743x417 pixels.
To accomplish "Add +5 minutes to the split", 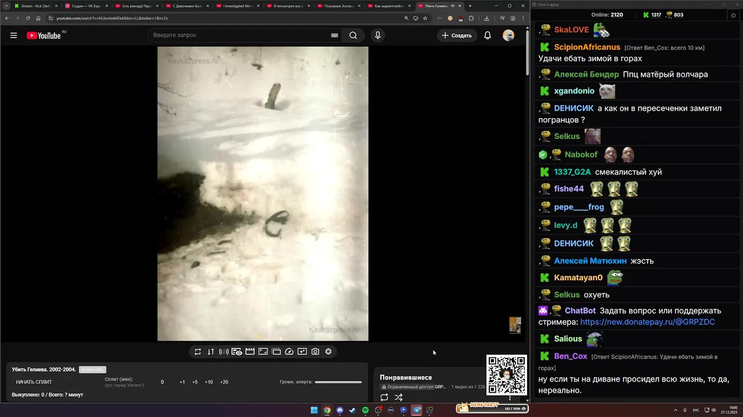I will pyautogui.click(x=195, y=382).
